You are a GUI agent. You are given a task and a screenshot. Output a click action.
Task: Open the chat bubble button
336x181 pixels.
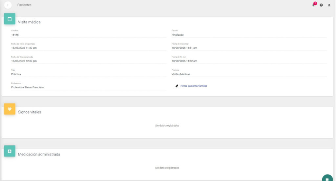(x=327, y=179)
